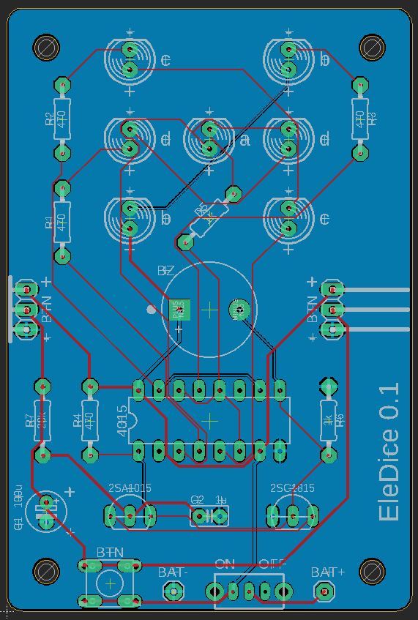The width and height of the screenshot is (418, 620).
Task: Select the BAT+ label text
Action: tap(328, 572)
